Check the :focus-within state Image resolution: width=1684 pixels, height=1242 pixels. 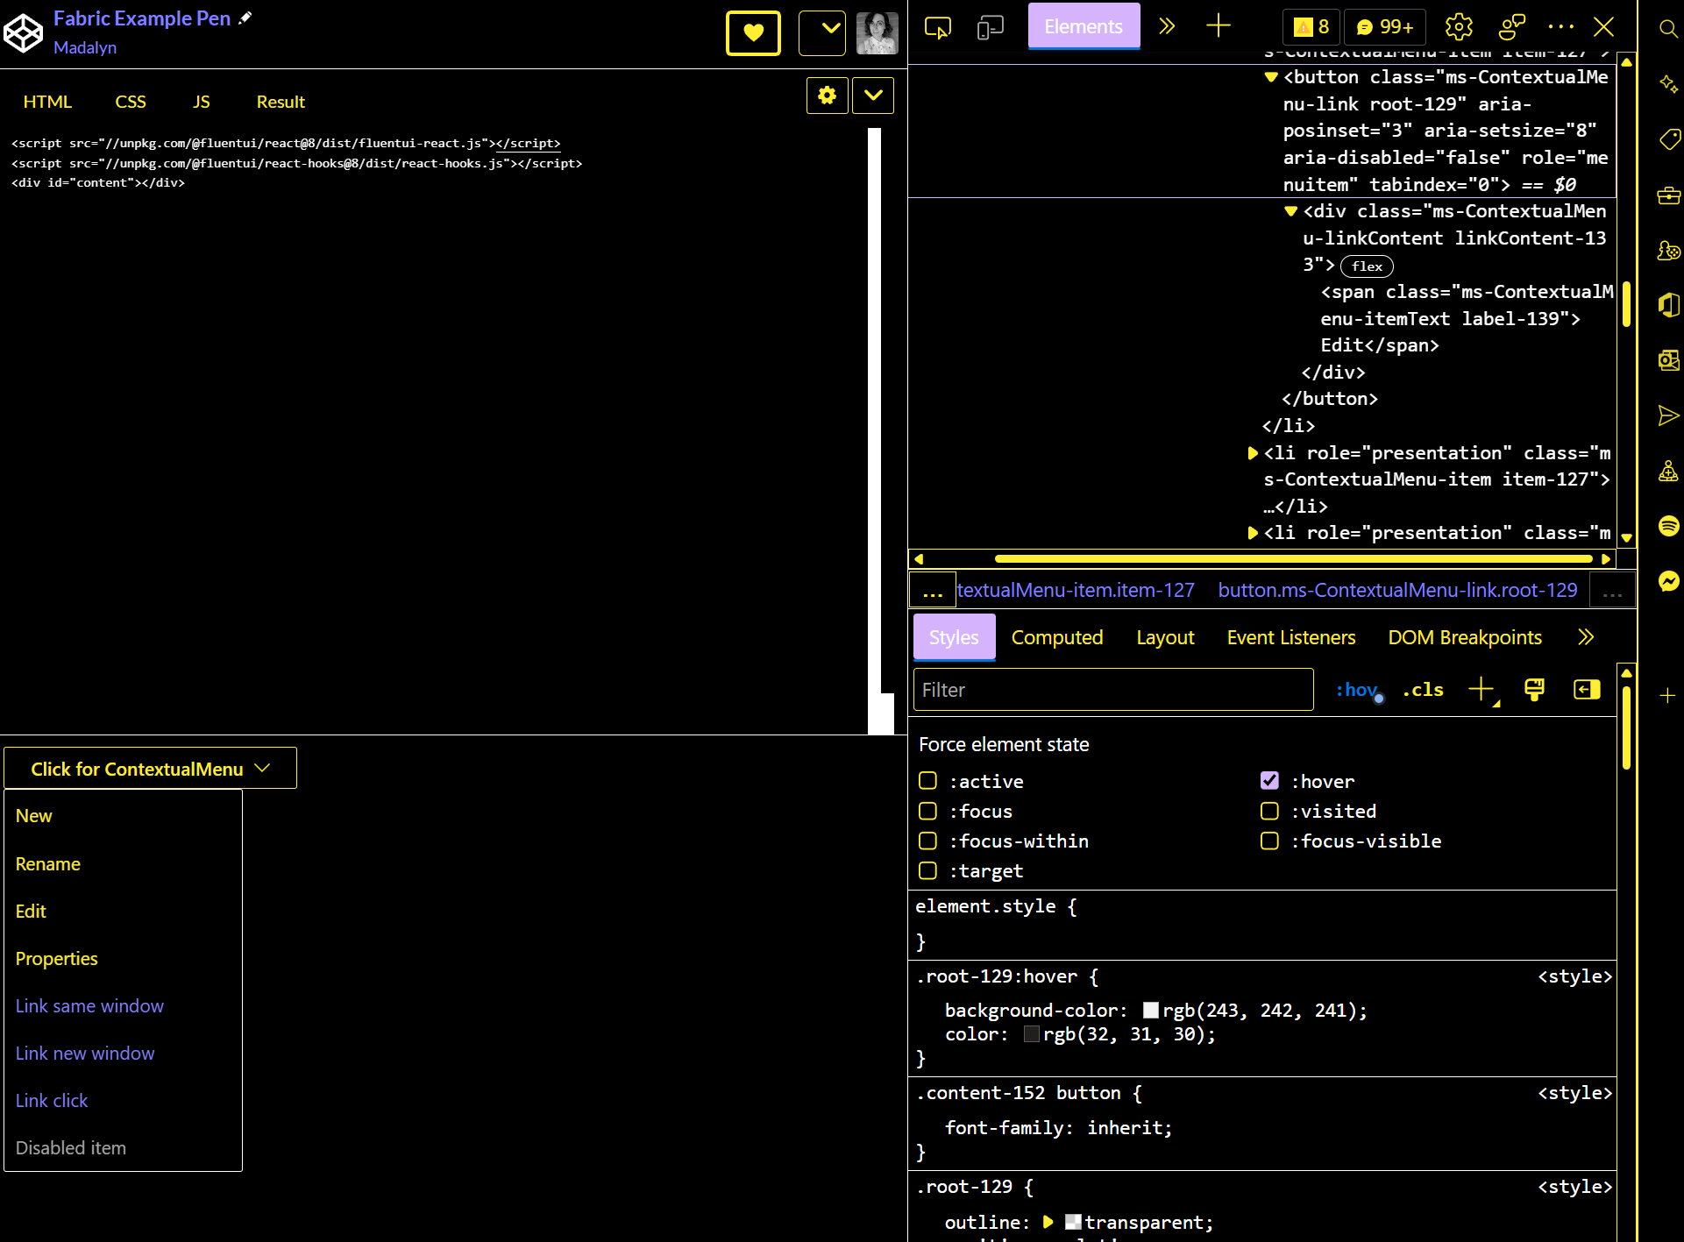click(927, 841)
